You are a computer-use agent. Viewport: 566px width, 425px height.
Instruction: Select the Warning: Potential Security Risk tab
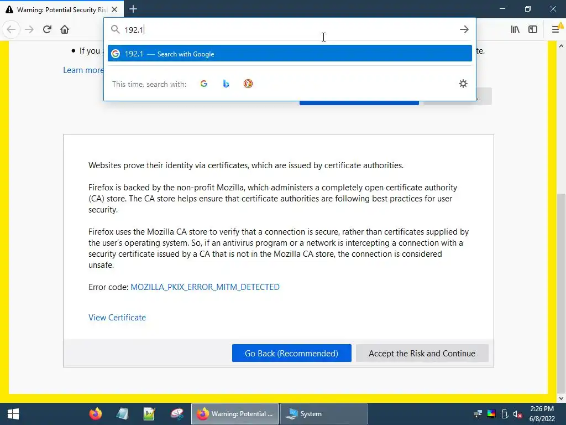click(62, 9)
